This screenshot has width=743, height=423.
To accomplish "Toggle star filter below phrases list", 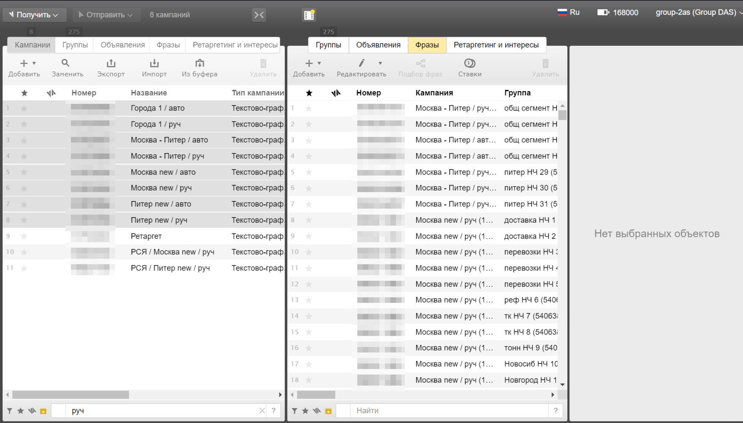I will (x=305, y=411).
